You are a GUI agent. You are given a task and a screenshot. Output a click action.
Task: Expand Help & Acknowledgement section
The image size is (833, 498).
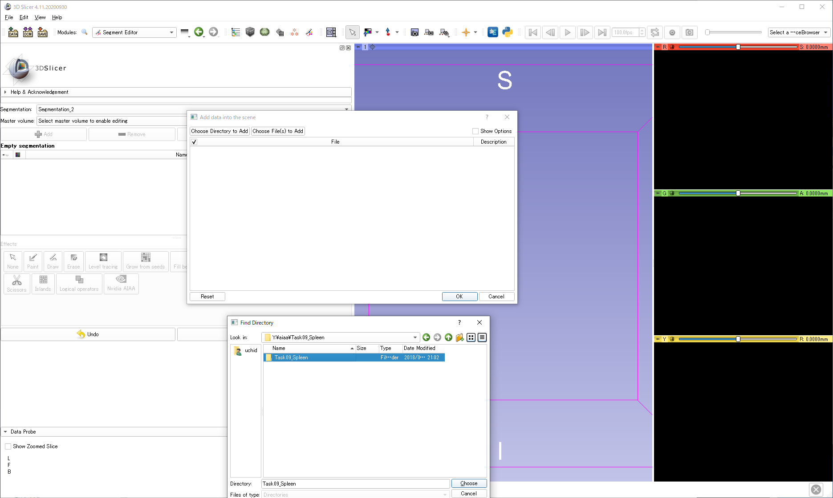176,92
